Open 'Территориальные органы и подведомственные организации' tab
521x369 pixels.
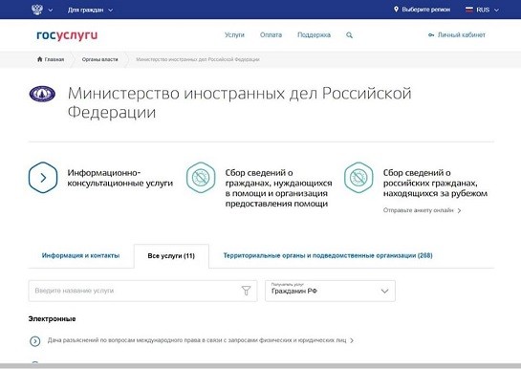pos(328,255)
